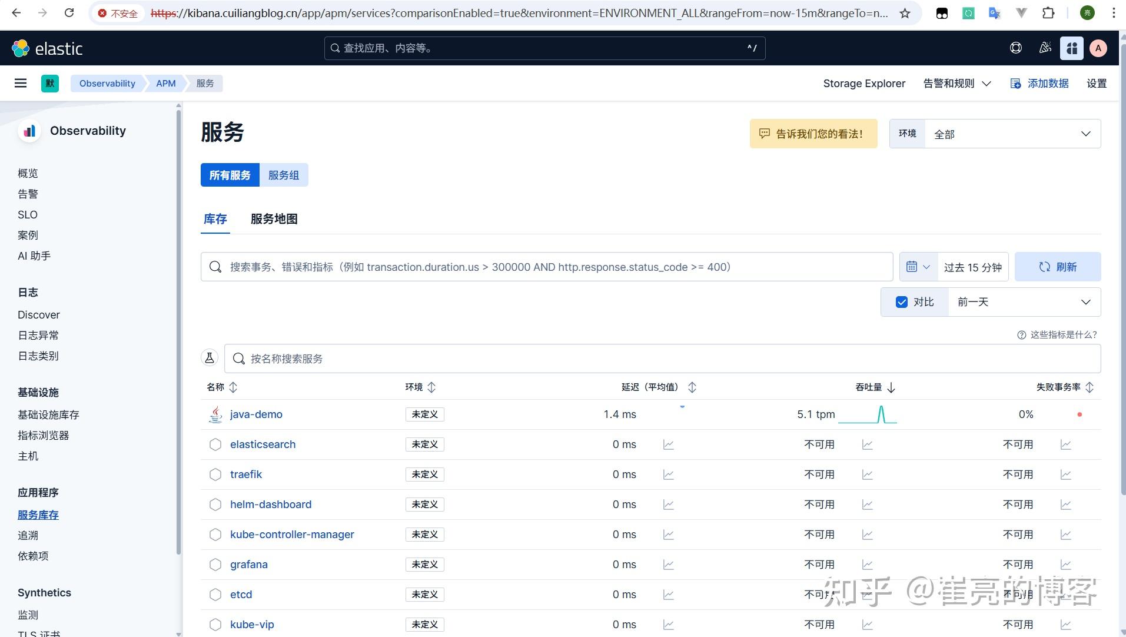
Task: Open the hamburger navigation menu
Action: (x=20, y=83)
